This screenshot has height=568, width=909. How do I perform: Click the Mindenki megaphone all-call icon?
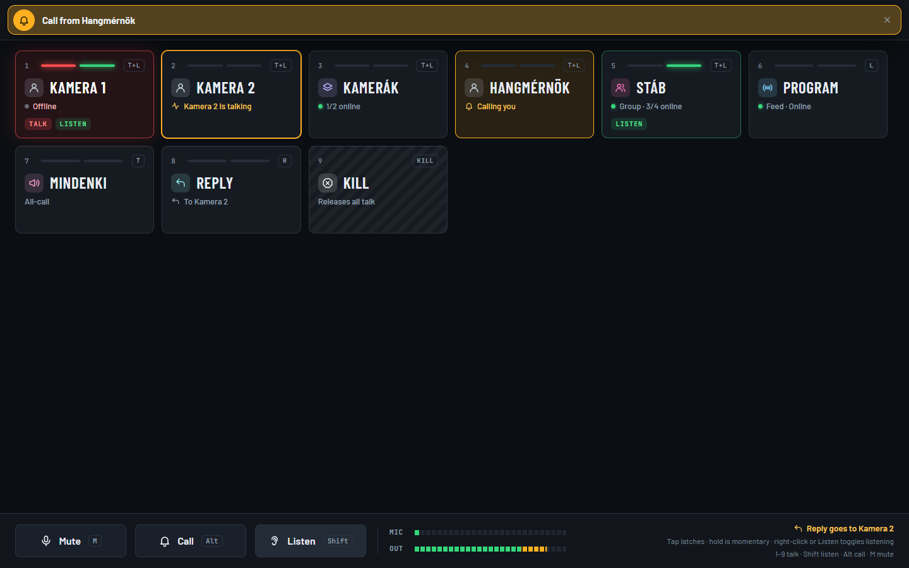pyautogui.click(x=34, y=183)
